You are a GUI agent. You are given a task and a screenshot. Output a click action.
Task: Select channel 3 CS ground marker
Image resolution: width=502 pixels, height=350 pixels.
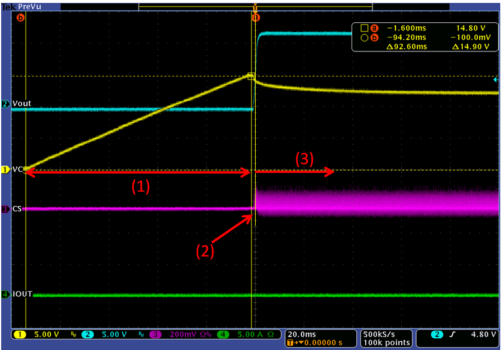coord(6,209)
